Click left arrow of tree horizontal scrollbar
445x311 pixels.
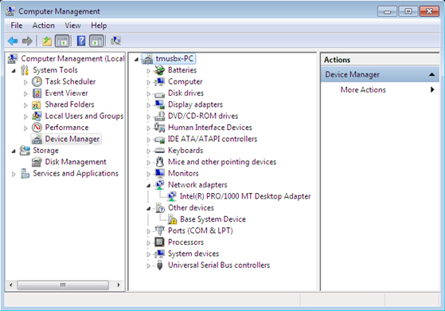(x=11, y=285)
